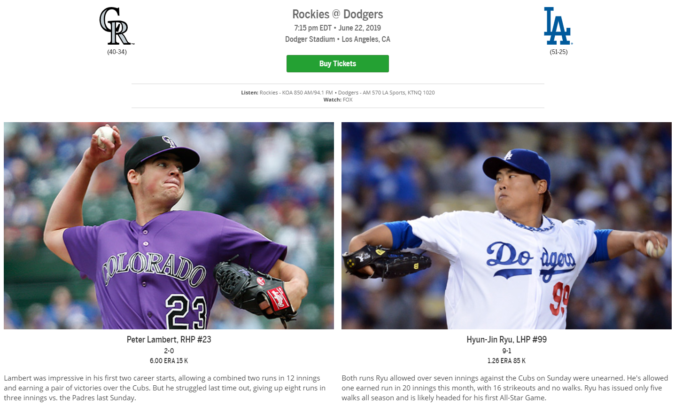Click the Los Angeles Dodgers logo

(558, 26)
